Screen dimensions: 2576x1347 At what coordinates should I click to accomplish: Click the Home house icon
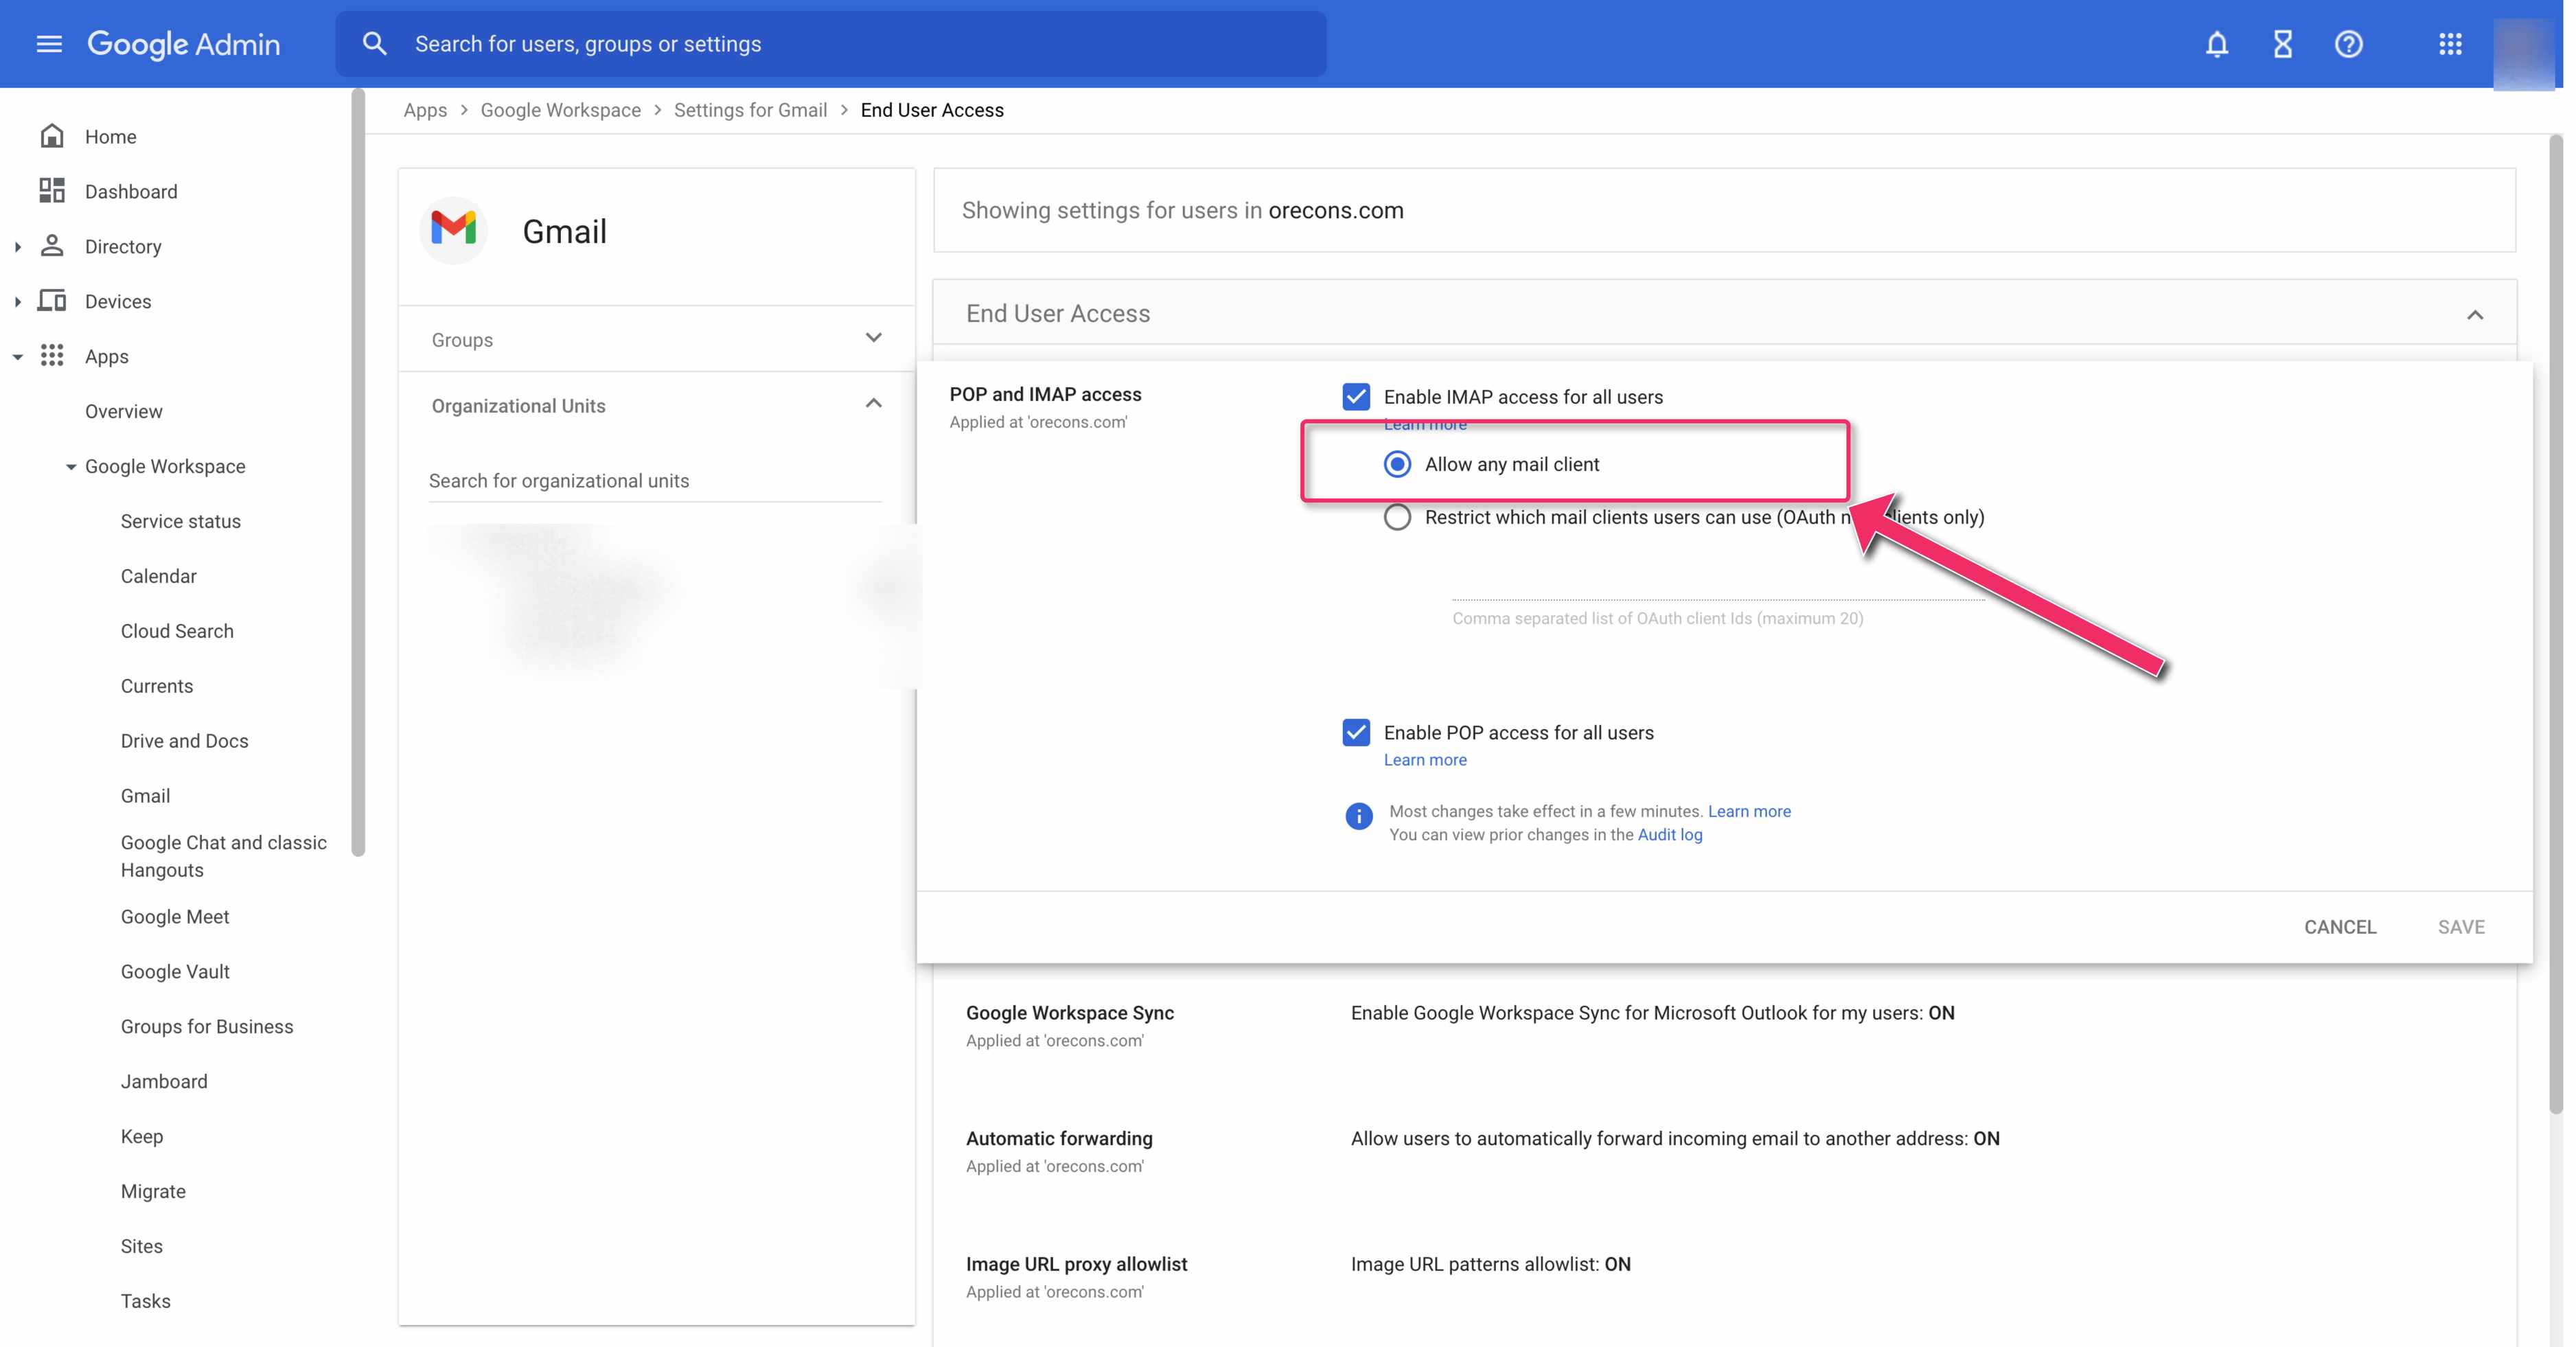[x=52, y=136]
